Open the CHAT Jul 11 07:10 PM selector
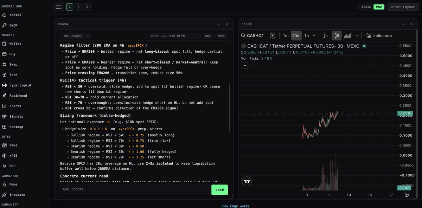 (175, 36)
